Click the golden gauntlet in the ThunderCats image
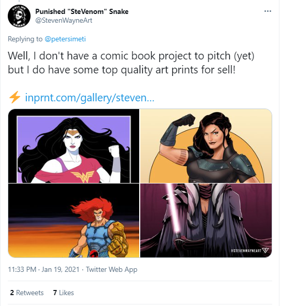The image size is (281, 306). 117,240
